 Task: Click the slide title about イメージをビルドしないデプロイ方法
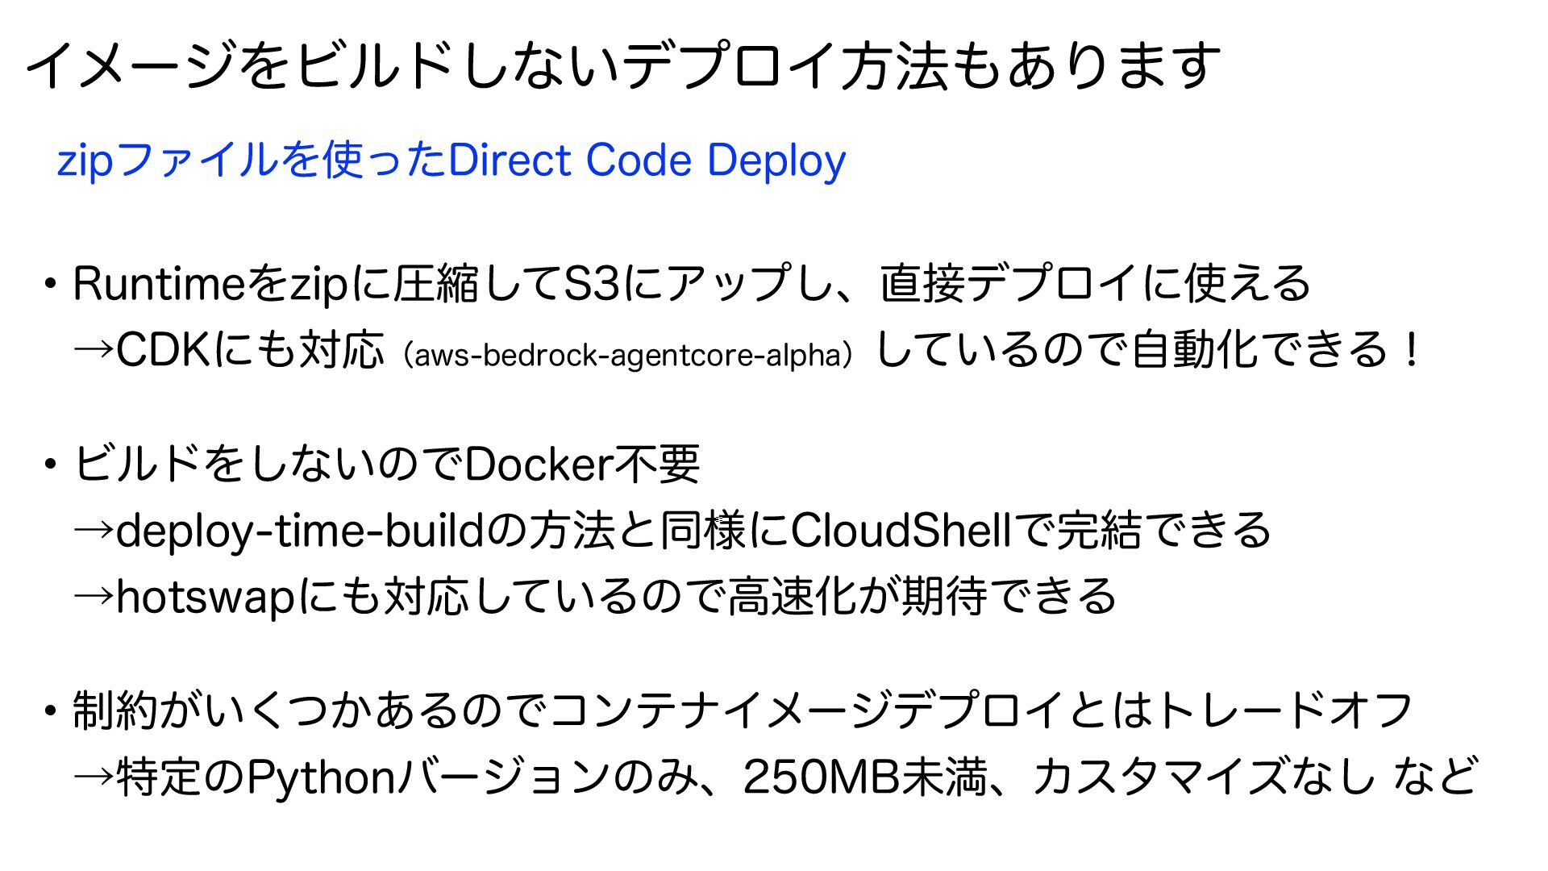[622, 66]
